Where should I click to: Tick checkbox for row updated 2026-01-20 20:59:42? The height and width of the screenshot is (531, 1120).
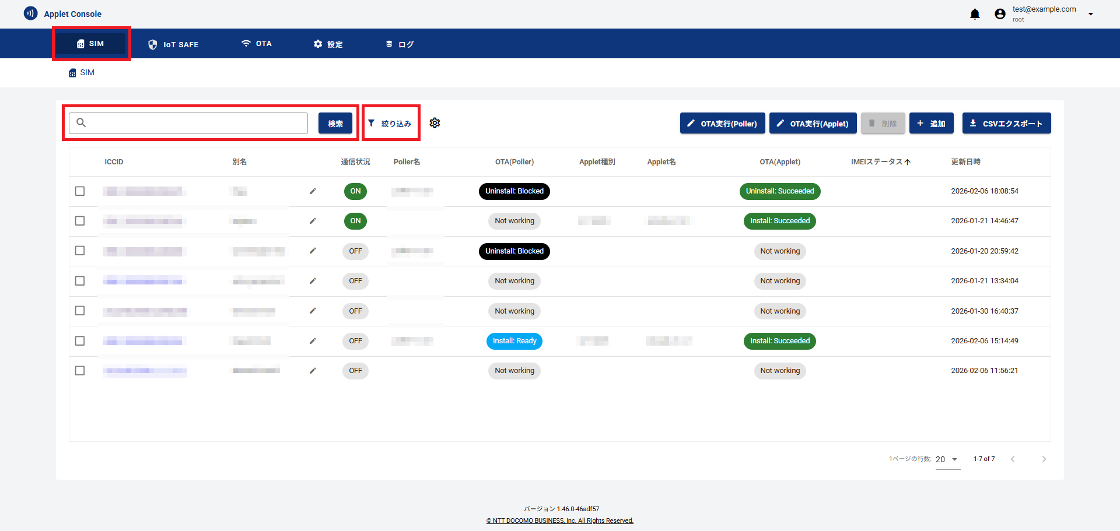pyautogui.click(x=80, y=251)
